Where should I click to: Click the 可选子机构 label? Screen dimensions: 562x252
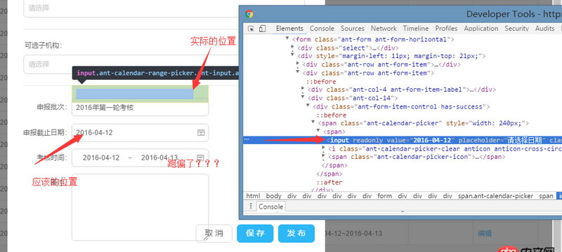point(44,45)
